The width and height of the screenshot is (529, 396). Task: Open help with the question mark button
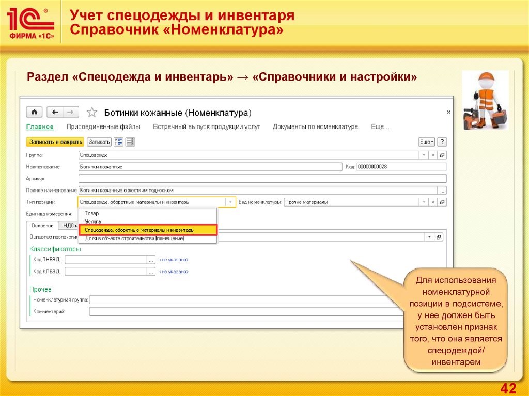click(442, 141)
